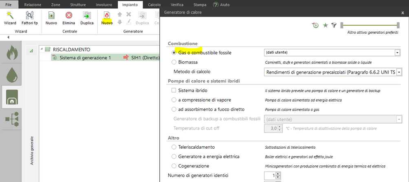Collapse the RISCALDAMENTO tree node
Image resolution: width=409 pixels, height=182 pixels.
coord(42,49)
